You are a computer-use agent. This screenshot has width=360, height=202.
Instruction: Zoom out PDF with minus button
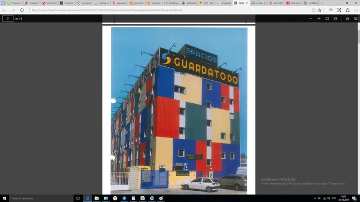(310, 19)
